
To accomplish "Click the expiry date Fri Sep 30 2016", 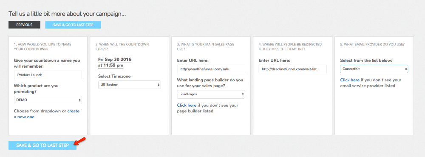I will 115,60.
